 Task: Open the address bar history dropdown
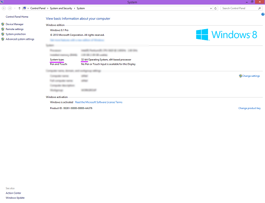point(211,8)
